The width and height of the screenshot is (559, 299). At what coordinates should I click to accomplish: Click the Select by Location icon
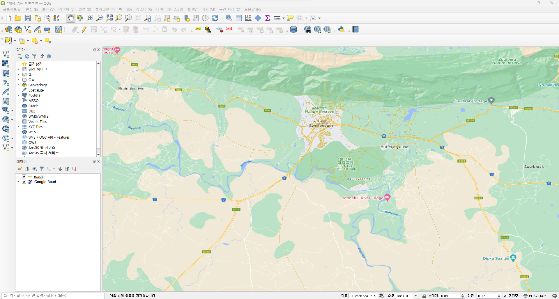tap(48, 41)
